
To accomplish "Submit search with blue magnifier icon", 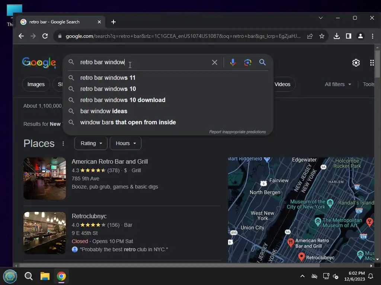I will pyautogui.click(x=262, y=62).
